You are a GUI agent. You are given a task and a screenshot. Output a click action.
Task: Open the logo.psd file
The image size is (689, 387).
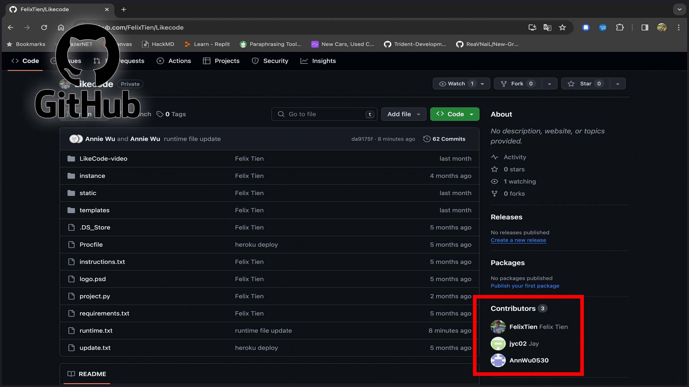pyautogui.click(x=93, y=279)
